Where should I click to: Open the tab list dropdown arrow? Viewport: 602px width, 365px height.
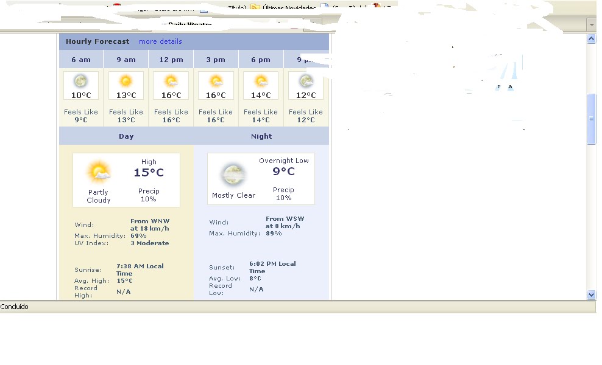coord(591,25)
